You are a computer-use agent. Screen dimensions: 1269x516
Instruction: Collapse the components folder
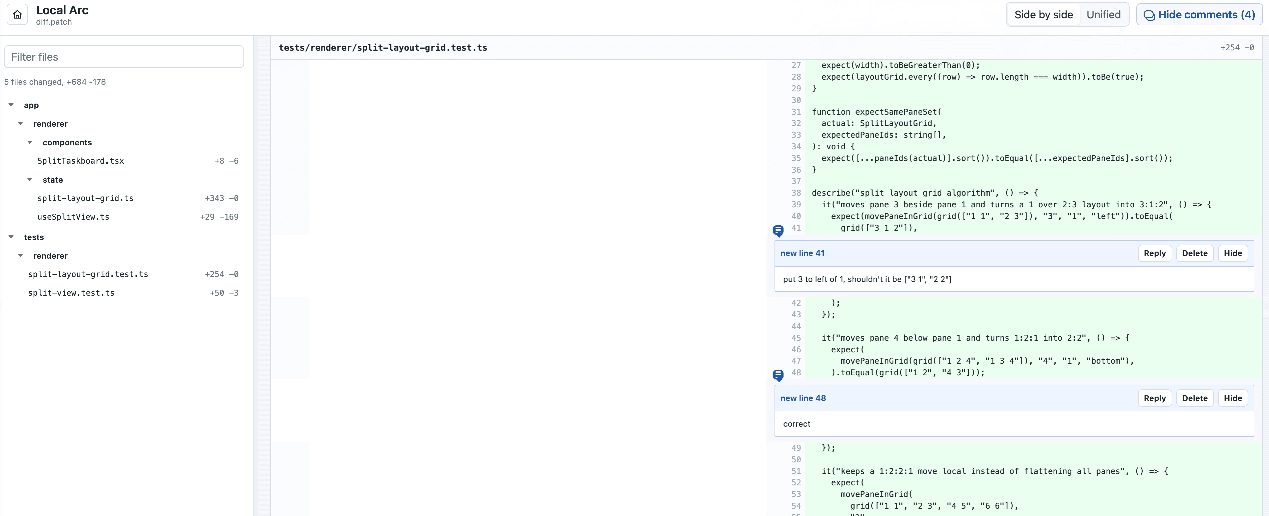(x=30, y=142)
